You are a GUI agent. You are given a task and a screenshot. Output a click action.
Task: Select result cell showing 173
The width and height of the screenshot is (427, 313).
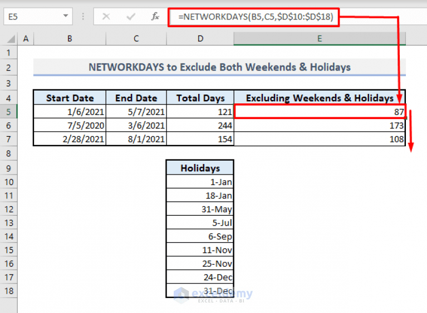pos(320,125)
